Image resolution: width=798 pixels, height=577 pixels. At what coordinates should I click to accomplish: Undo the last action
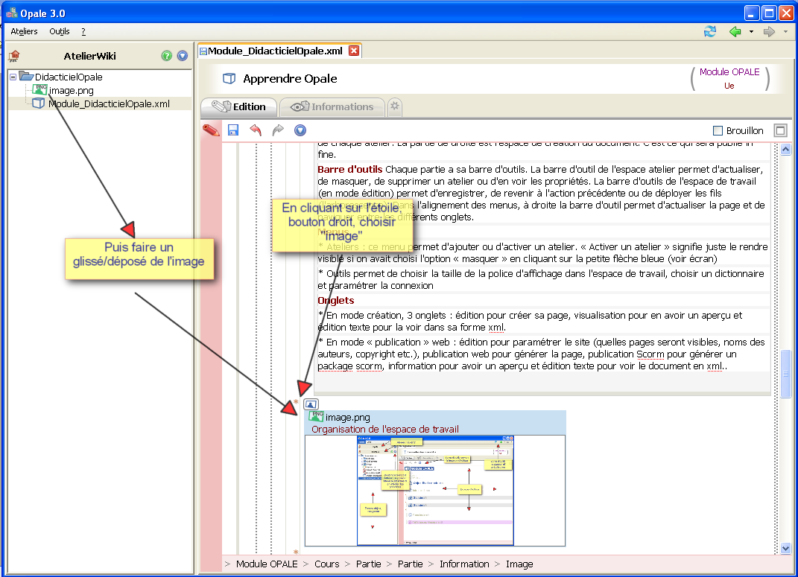pos(256,130)
